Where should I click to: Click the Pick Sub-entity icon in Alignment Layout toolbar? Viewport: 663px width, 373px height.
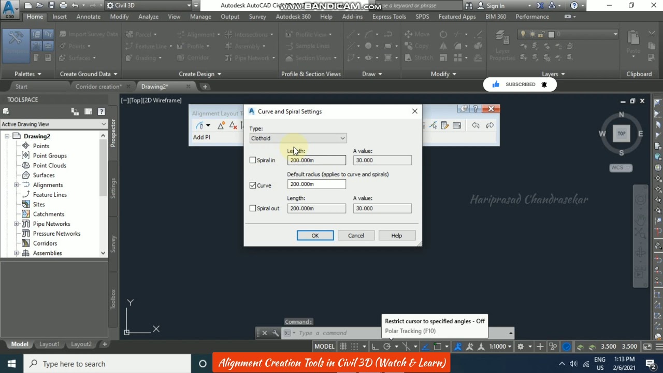click(433, 125)
